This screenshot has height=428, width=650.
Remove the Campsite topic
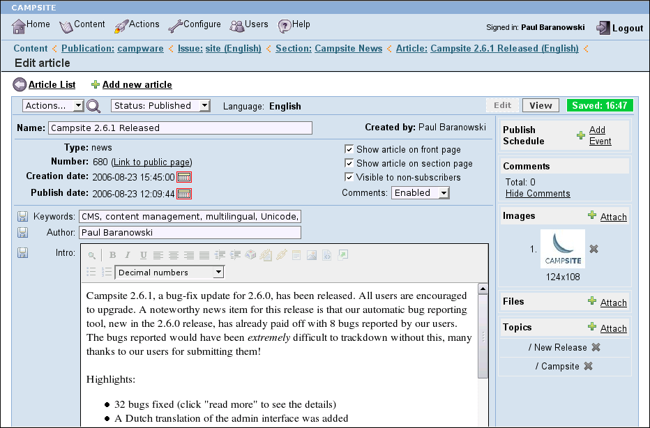[x=588, y=366]
